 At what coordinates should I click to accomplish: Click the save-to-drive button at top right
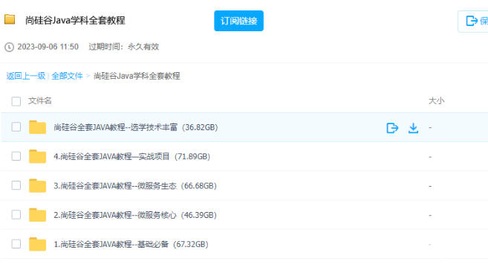[473, 21]
